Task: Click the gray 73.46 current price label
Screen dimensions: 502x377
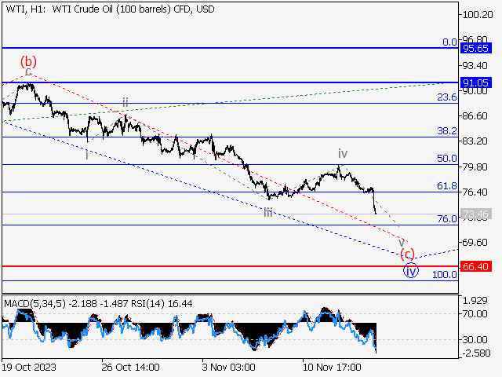Action: pyautogui.click(x=476, y=214)
